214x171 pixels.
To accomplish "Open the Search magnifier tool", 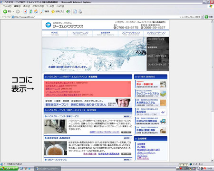I will pyautogui.click(x=42, y=11).
